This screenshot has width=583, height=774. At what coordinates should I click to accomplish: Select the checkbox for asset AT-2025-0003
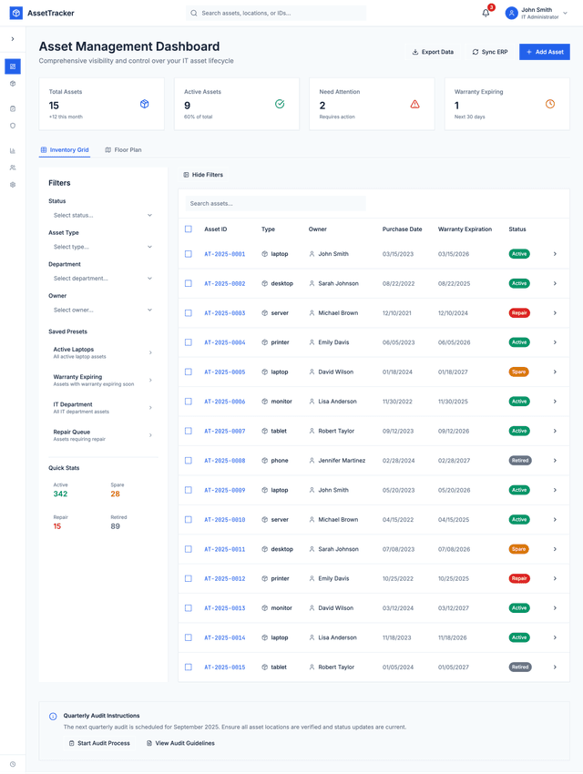[189, 313]
